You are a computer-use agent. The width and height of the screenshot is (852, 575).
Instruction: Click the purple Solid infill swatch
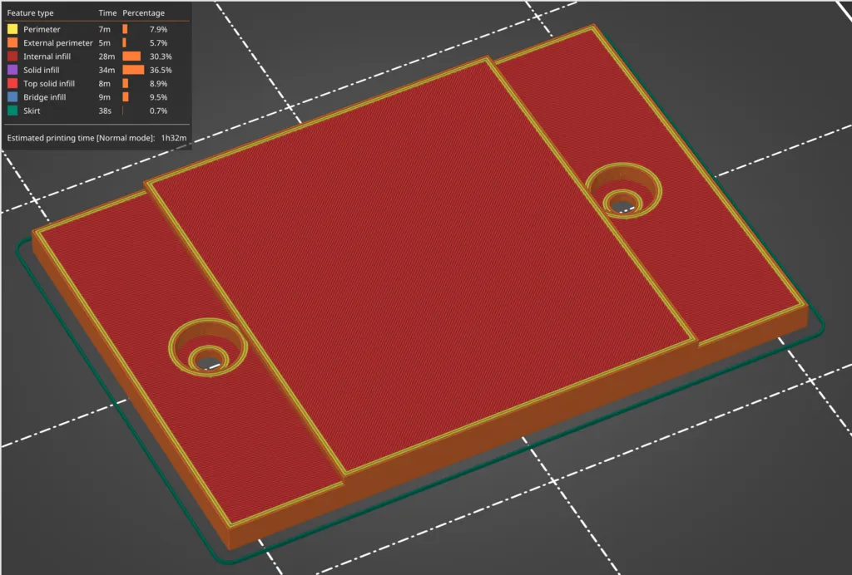(x=12, y=70)
